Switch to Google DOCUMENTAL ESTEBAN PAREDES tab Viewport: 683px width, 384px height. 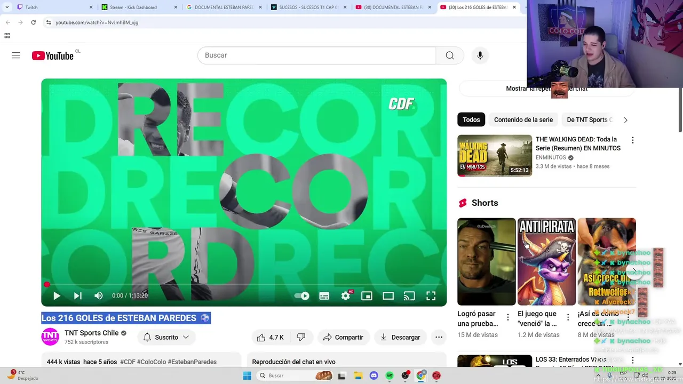[224, 7]
